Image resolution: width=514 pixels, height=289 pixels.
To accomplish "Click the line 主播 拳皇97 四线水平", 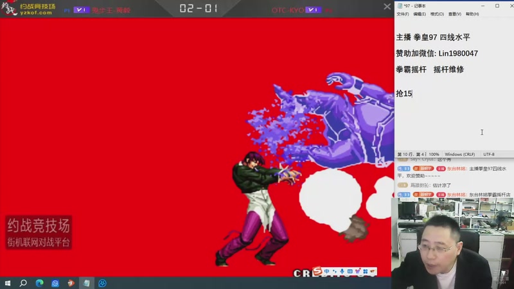I will [433, 37].
